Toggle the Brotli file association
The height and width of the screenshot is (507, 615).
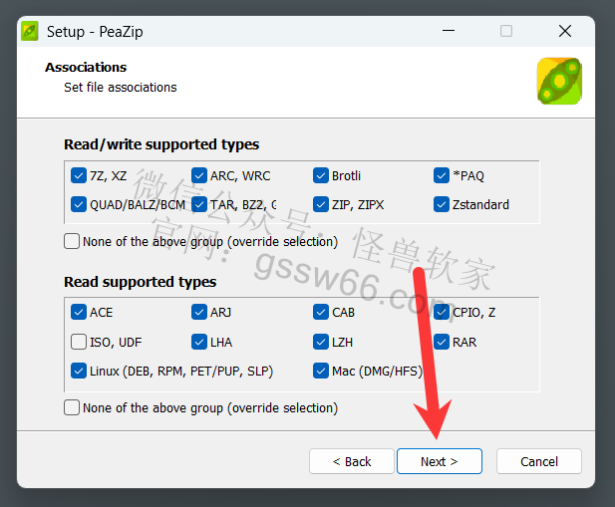pyautogui.click(x=321, y=175)
